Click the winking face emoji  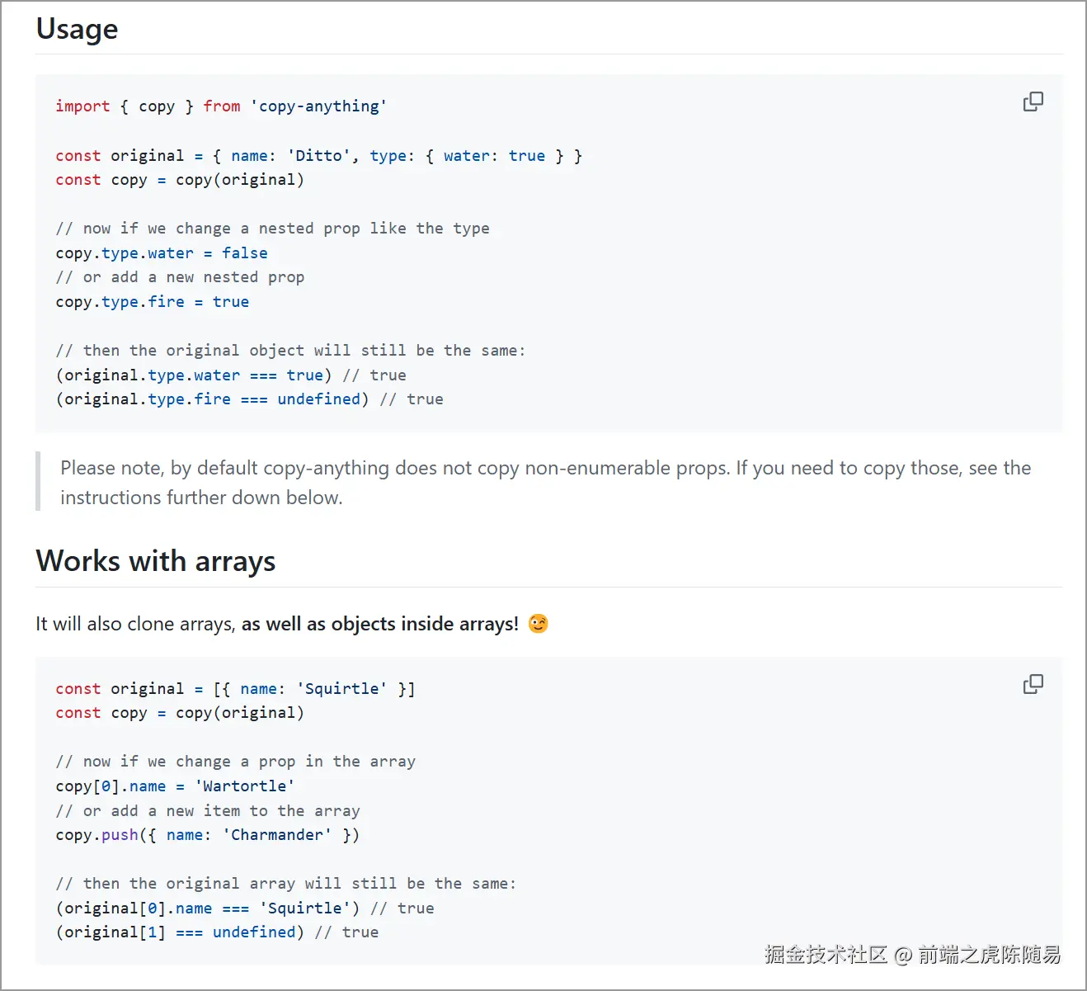click(538, 624)
